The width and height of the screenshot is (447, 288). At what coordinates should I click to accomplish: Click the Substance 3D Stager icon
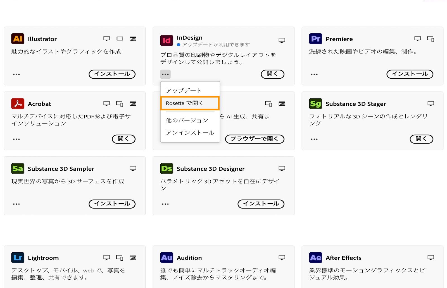pyautogui.click(x=315, y=104)
